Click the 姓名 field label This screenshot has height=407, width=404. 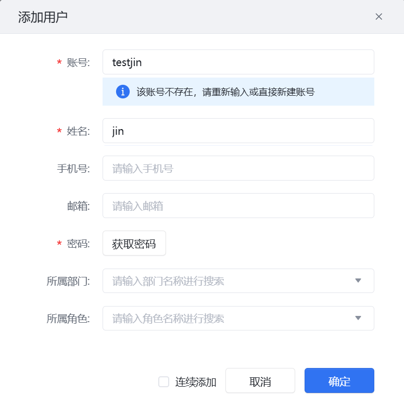(x=78, y=131)
